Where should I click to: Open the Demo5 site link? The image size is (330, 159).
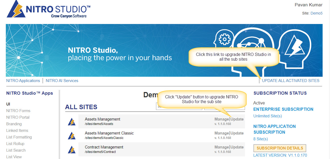point(317,13)
